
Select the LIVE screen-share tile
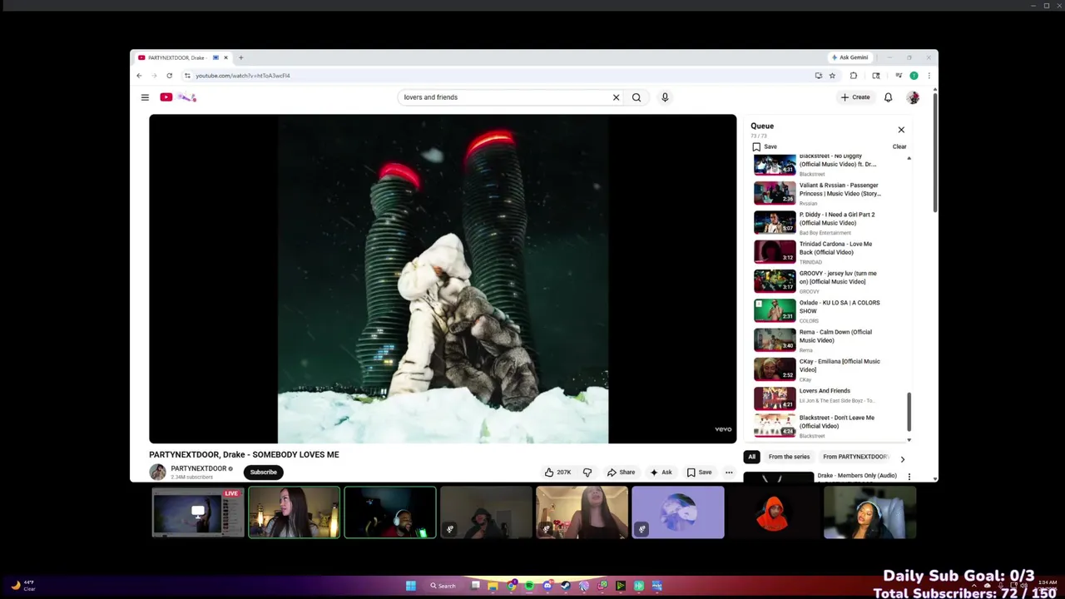pos(198,512)
